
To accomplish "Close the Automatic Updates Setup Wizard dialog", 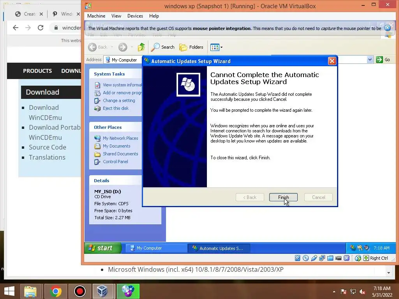I will (x=332, y=61).
